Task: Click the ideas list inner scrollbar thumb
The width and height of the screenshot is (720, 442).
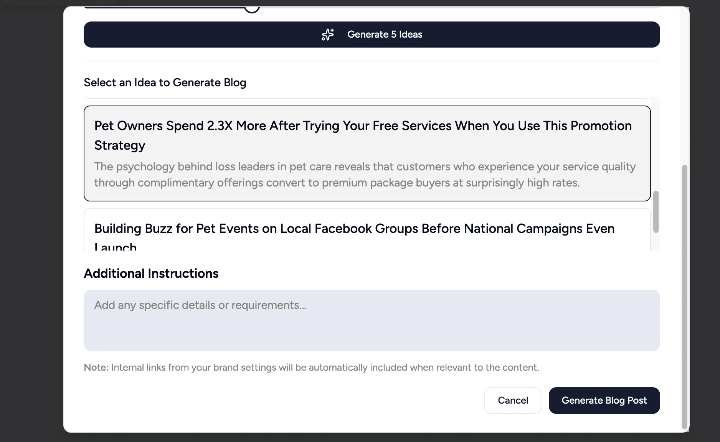Action: click(656, 211)
